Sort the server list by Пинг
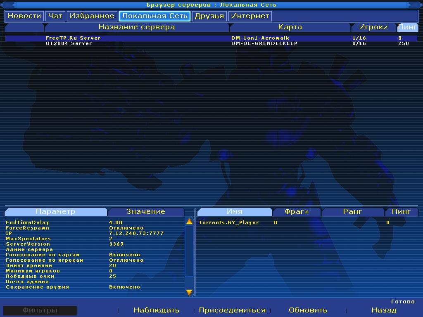The image size is (423, 317). (x=407, y=27)
